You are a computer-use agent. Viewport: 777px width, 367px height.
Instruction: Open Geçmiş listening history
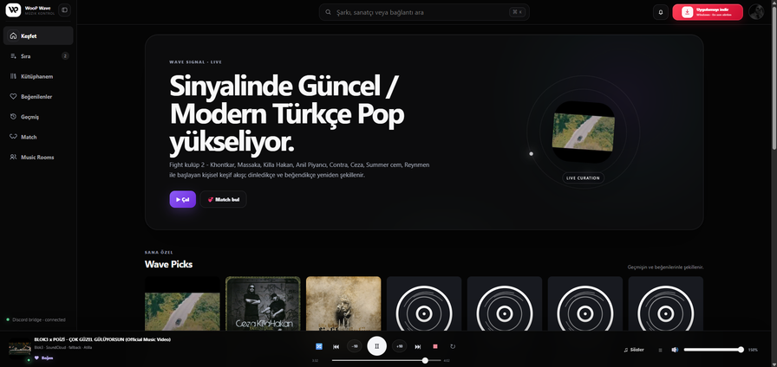tap(38, 117)
